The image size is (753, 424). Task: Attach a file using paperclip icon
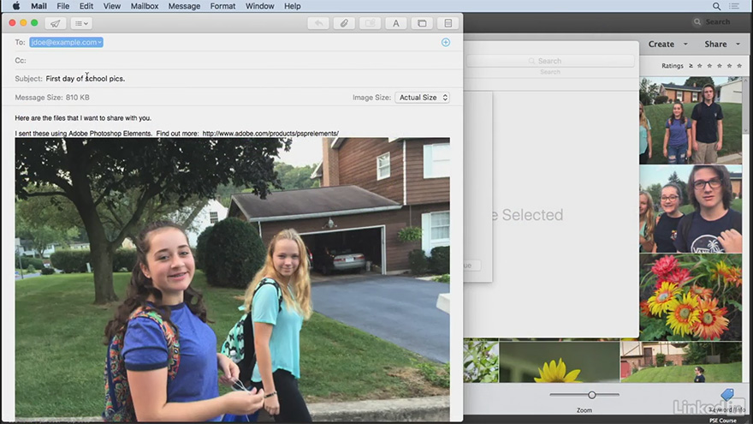(x=344, y=23)
